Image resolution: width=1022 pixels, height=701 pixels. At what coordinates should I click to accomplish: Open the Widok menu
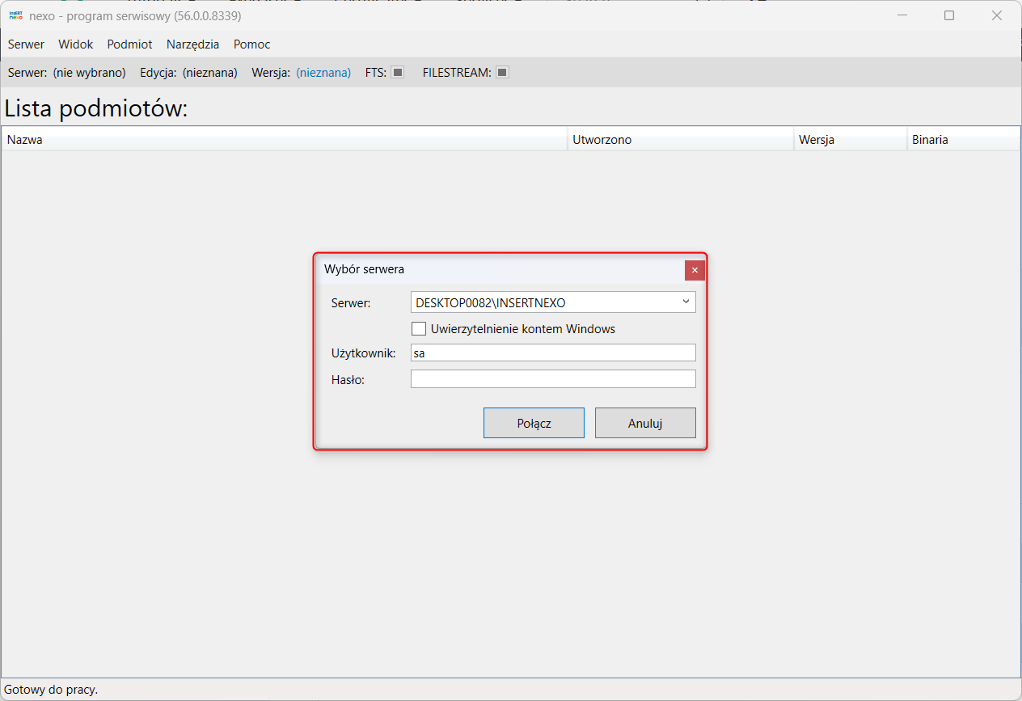point(76,44)
